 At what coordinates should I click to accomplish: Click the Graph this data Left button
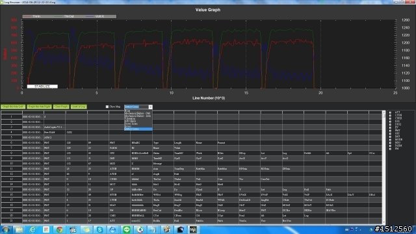click(x=13, y=107)
